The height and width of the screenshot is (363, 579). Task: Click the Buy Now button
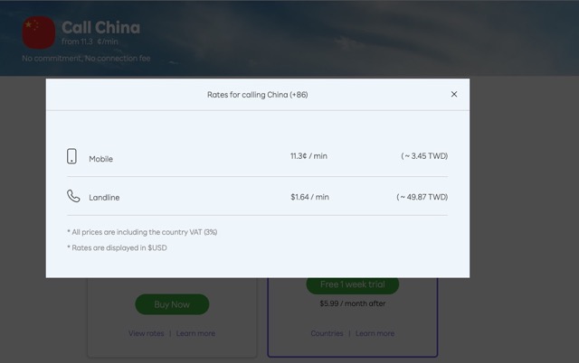click(172, 304)
